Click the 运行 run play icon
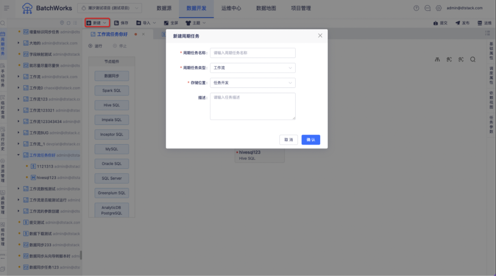This screenshot has width=496, height=276. (91, 46)
